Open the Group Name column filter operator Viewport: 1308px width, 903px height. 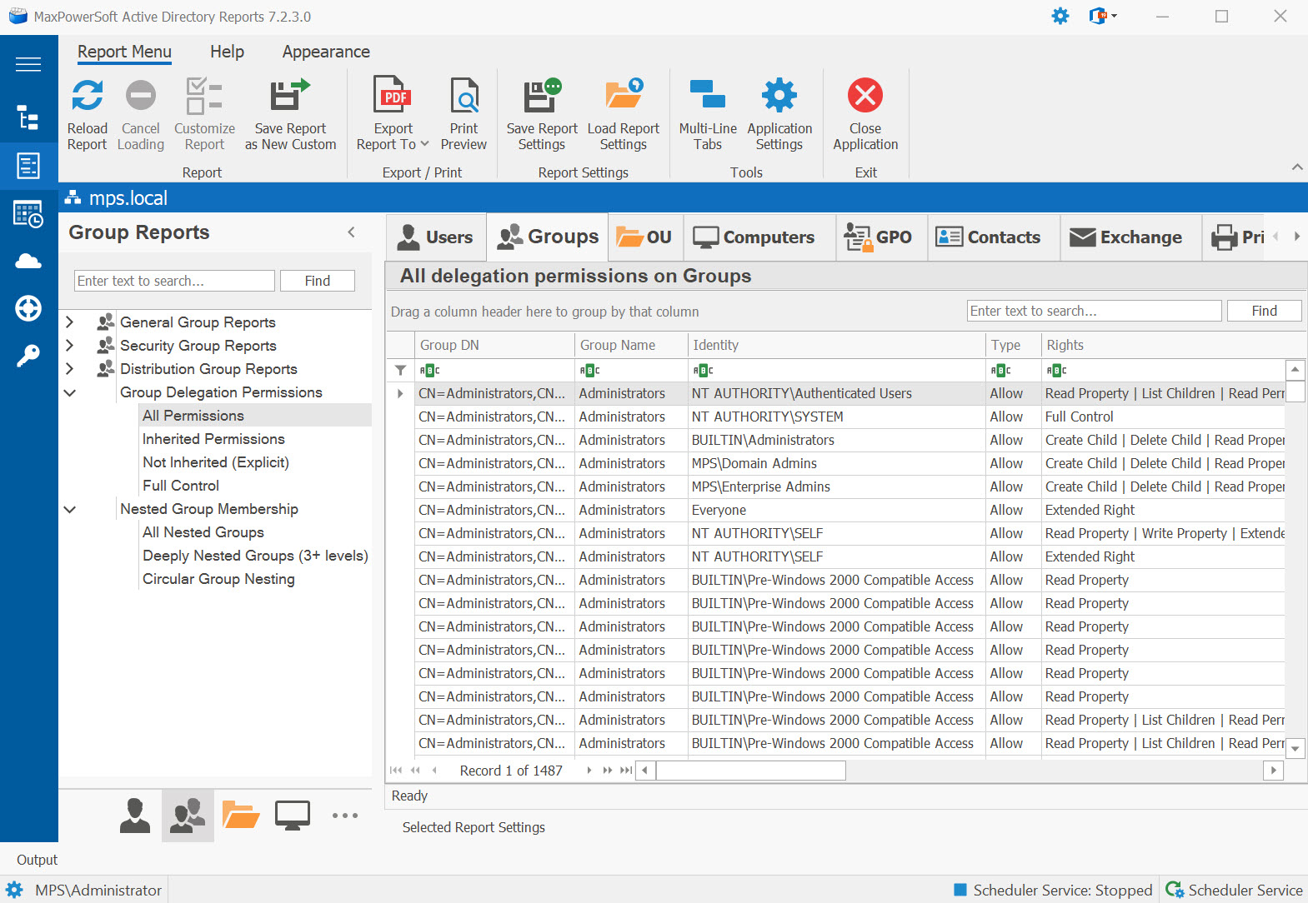pyautogui.click(x=590, y=370)
